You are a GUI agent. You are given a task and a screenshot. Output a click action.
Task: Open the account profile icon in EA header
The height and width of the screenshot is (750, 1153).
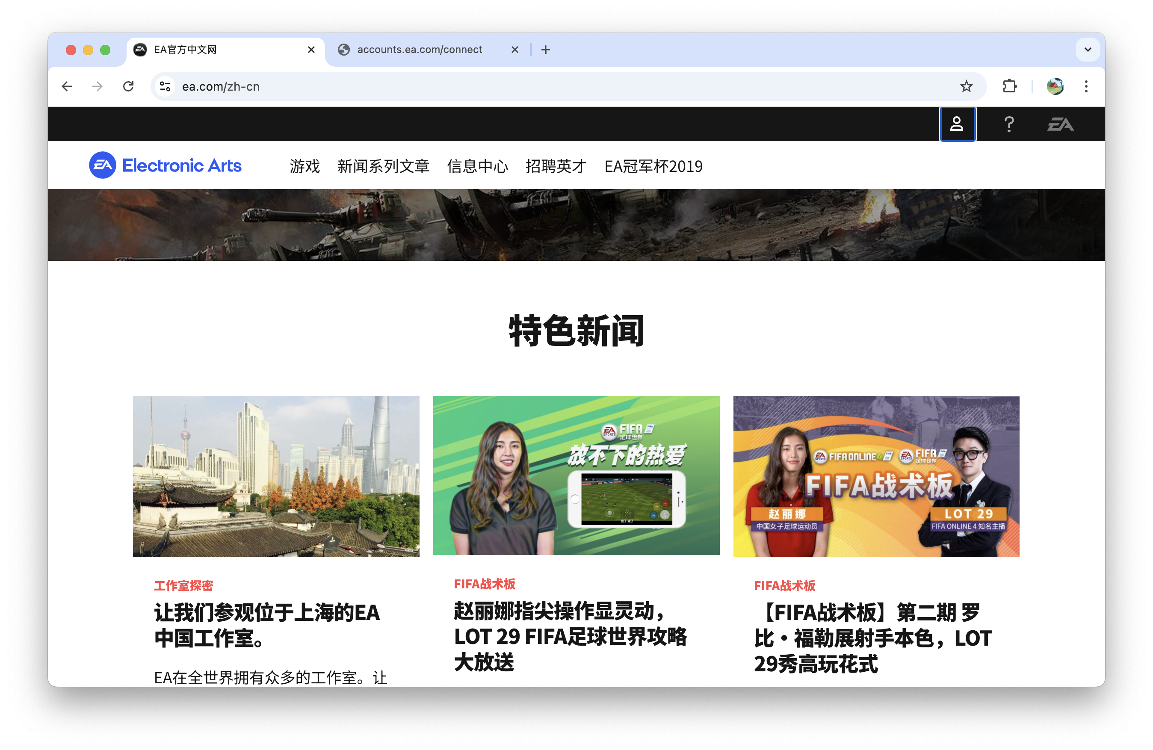(x=957, y=124)
